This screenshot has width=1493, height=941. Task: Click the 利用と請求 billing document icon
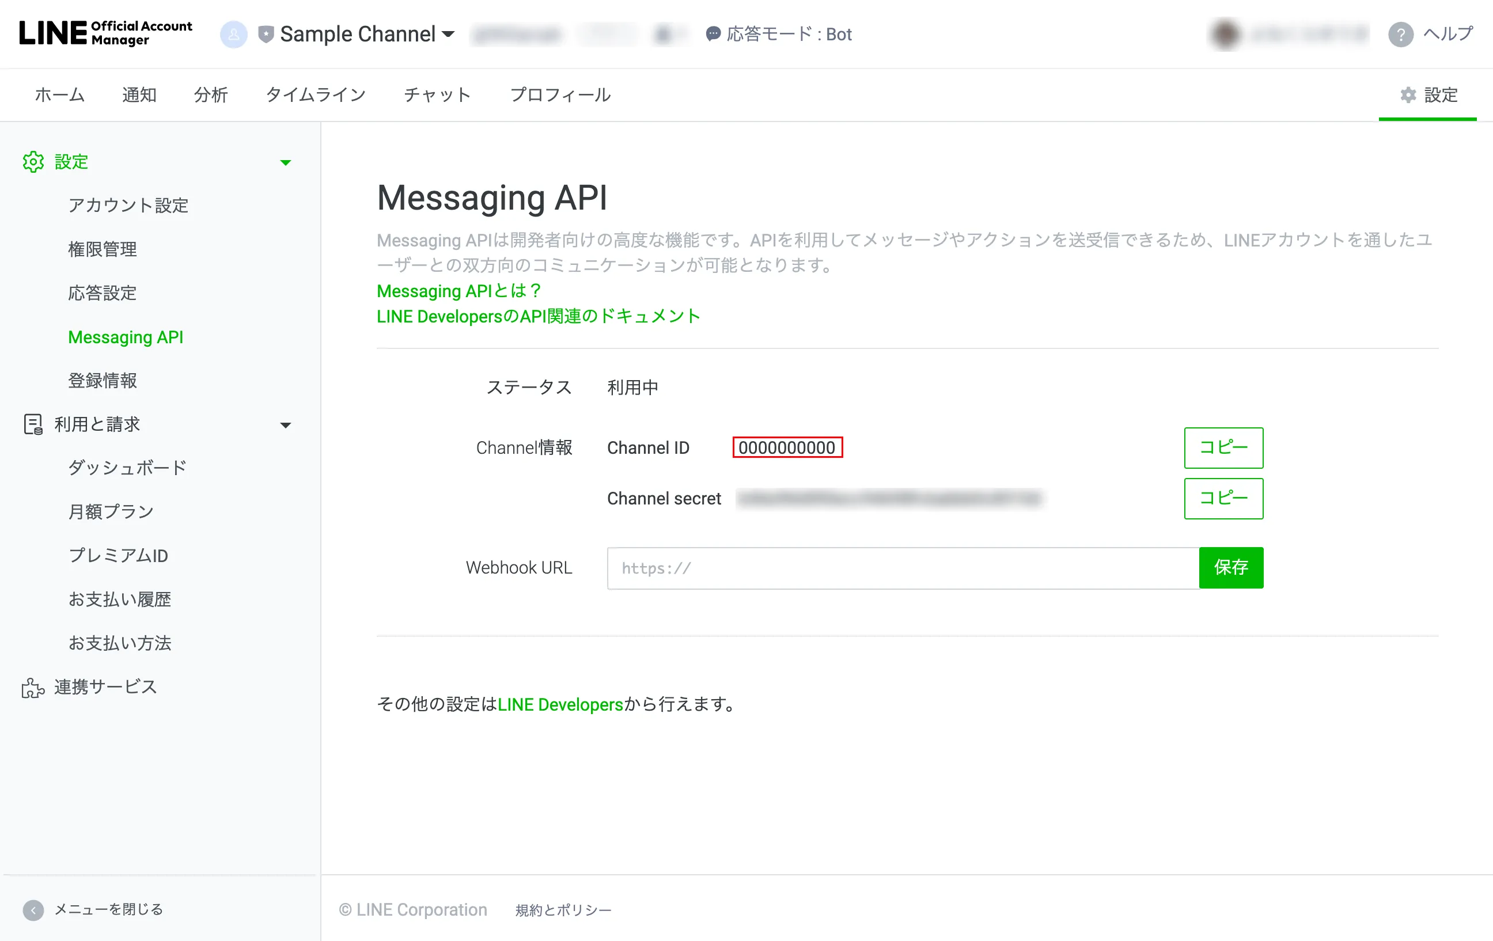33,424
